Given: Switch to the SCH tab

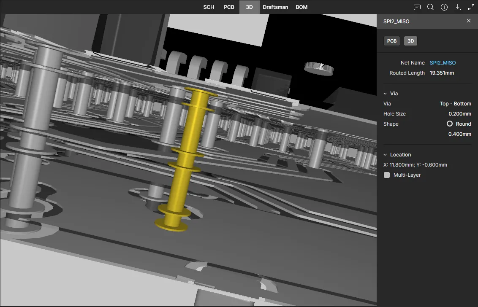Looking at the screenshot, I should click(x=209, y=7).
